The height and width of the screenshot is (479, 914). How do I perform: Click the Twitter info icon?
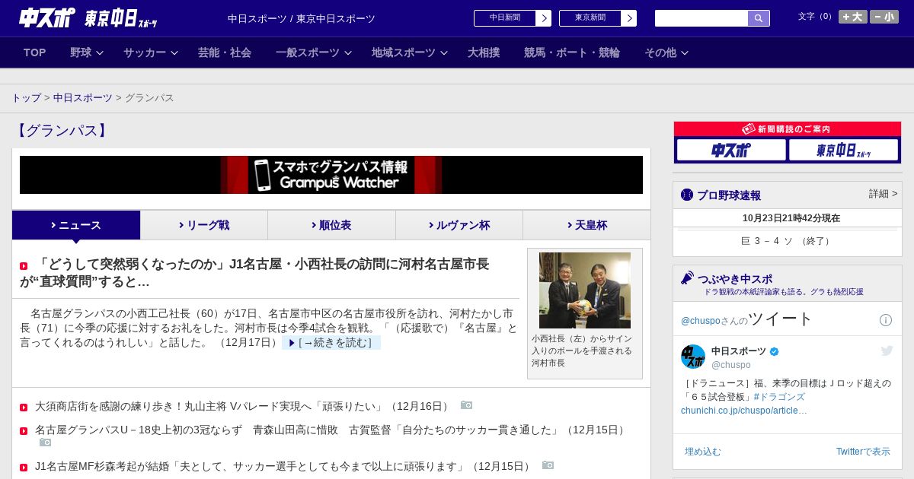coord(886,320)
